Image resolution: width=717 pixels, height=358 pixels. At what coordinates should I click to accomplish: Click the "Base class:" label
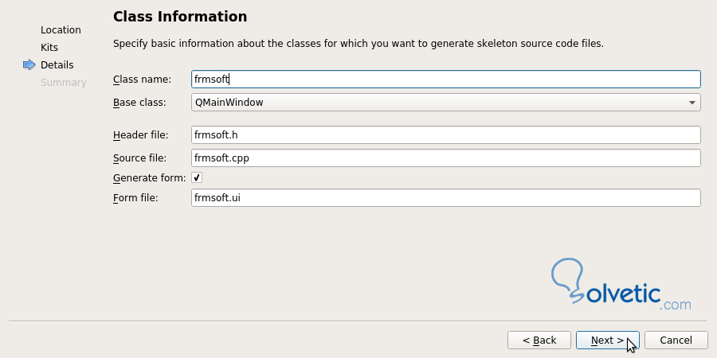coord(139,103)
